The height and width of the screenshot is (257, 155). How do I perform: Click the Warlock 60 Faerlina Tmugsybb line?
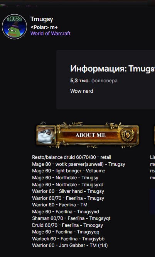68,239
